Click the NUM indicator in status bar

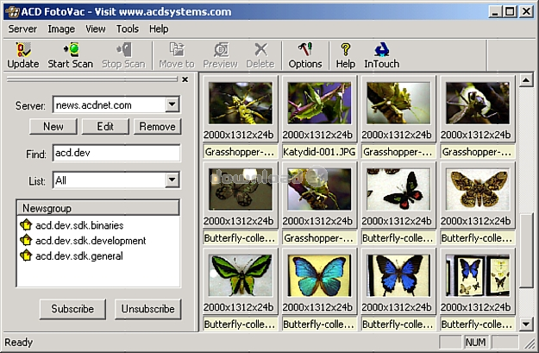coord(476,342)
